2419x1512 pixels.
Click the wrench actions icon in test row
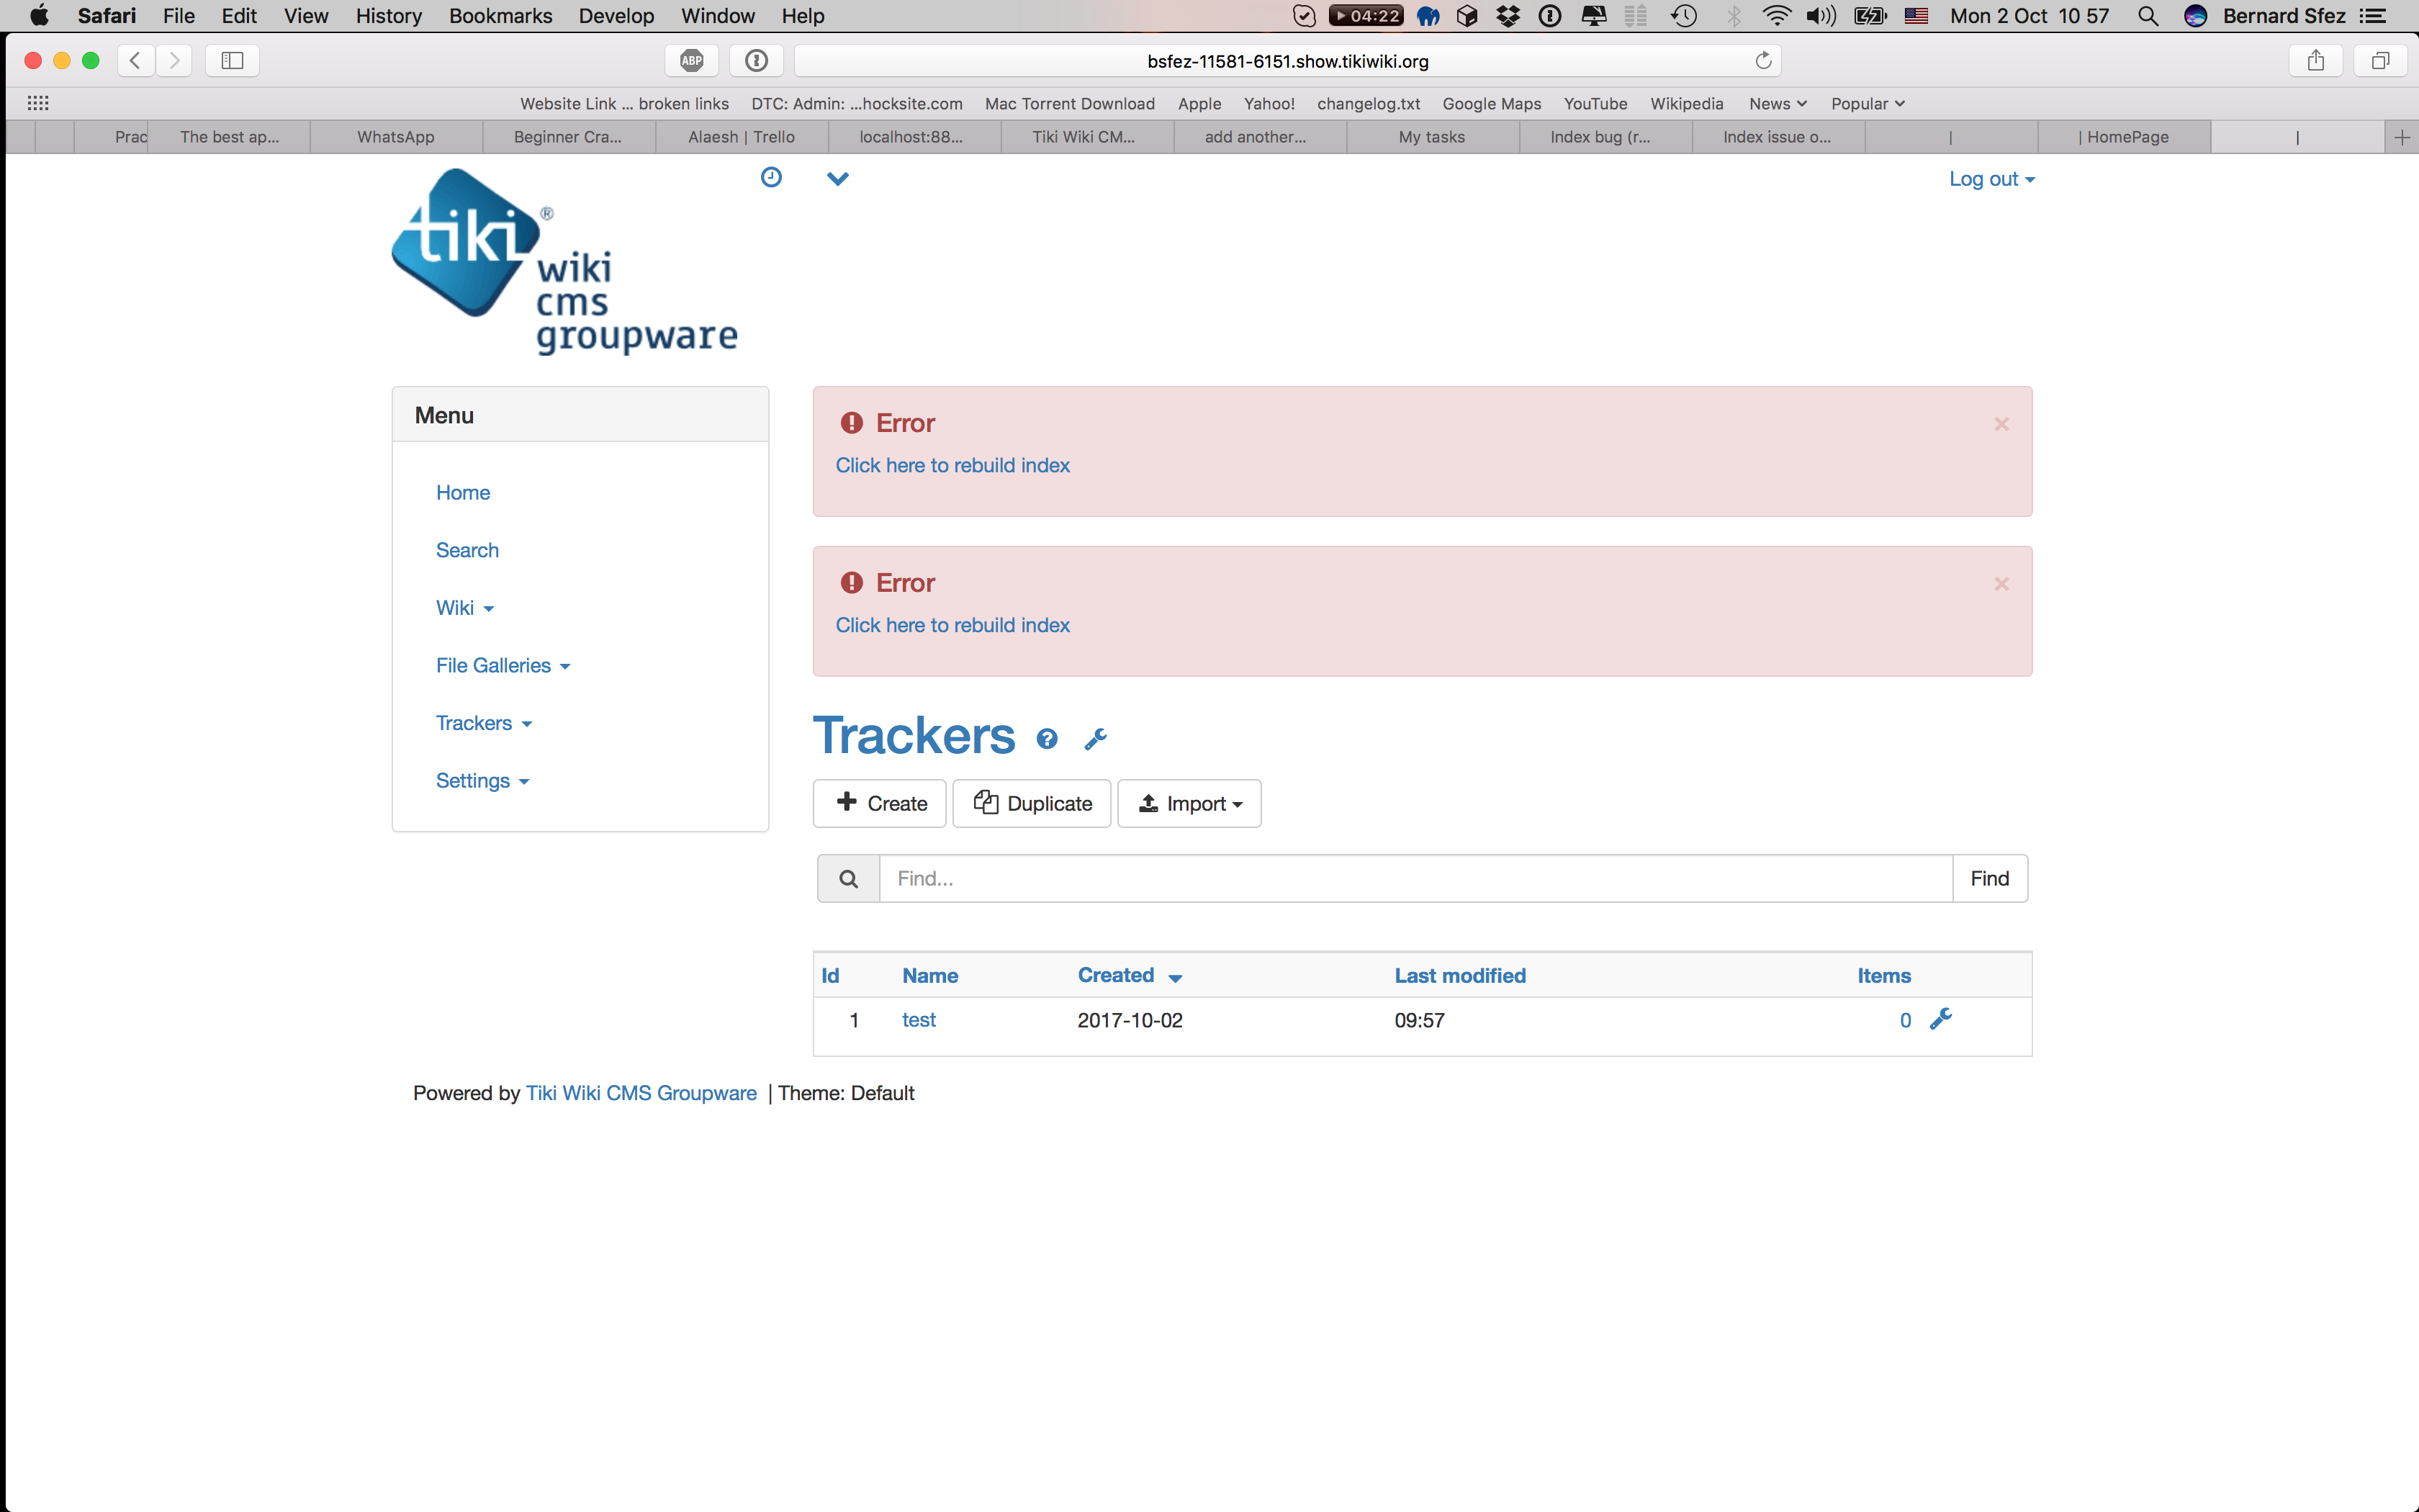(1940, 1019)
